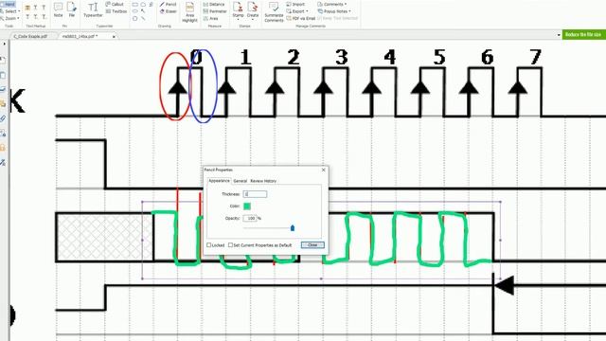The height and width of the screenshot is (341, 606).
Task: Open the Appearance tab in Pencil Properties
Action: pyautogui.click(x=219, y=181)
